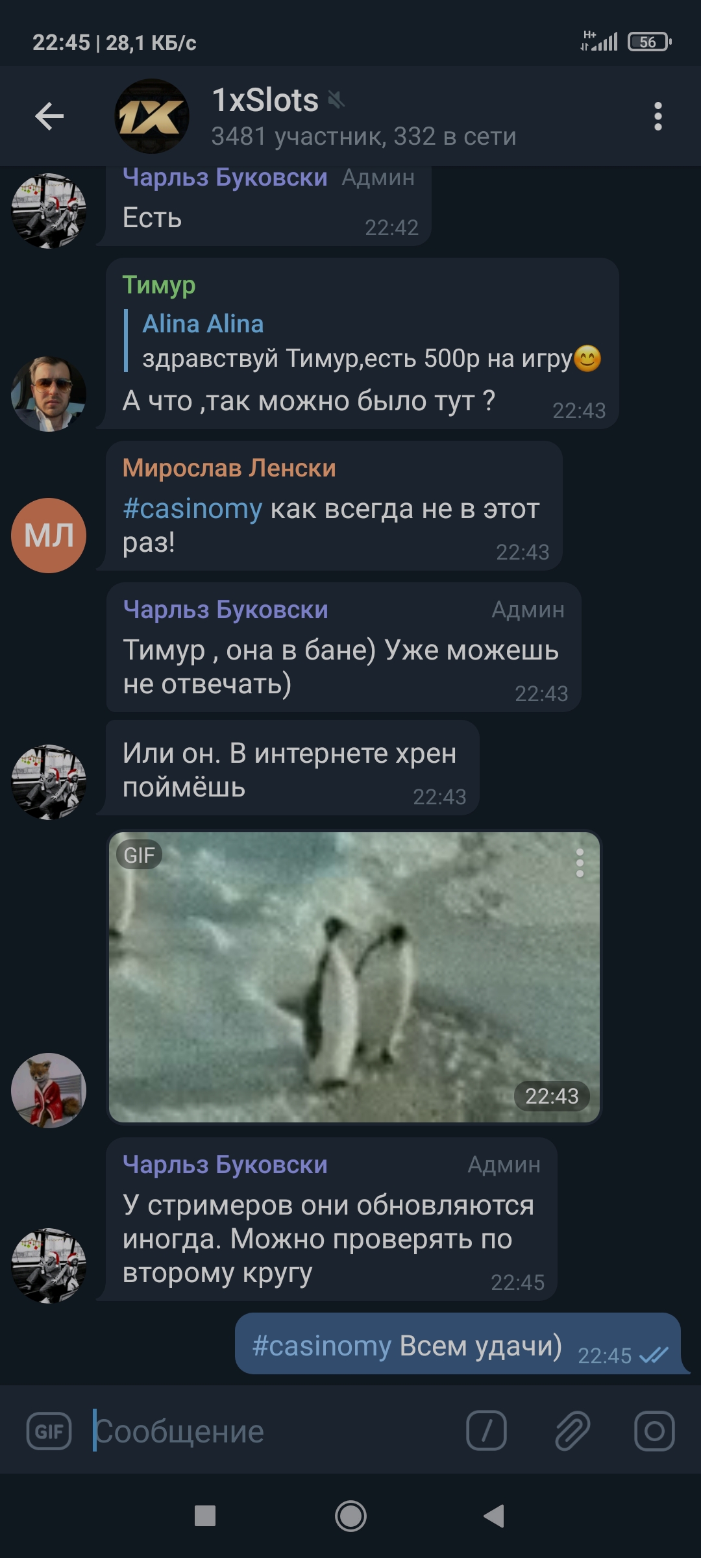Tap the back arrow in chat header

tap(49, 117)
